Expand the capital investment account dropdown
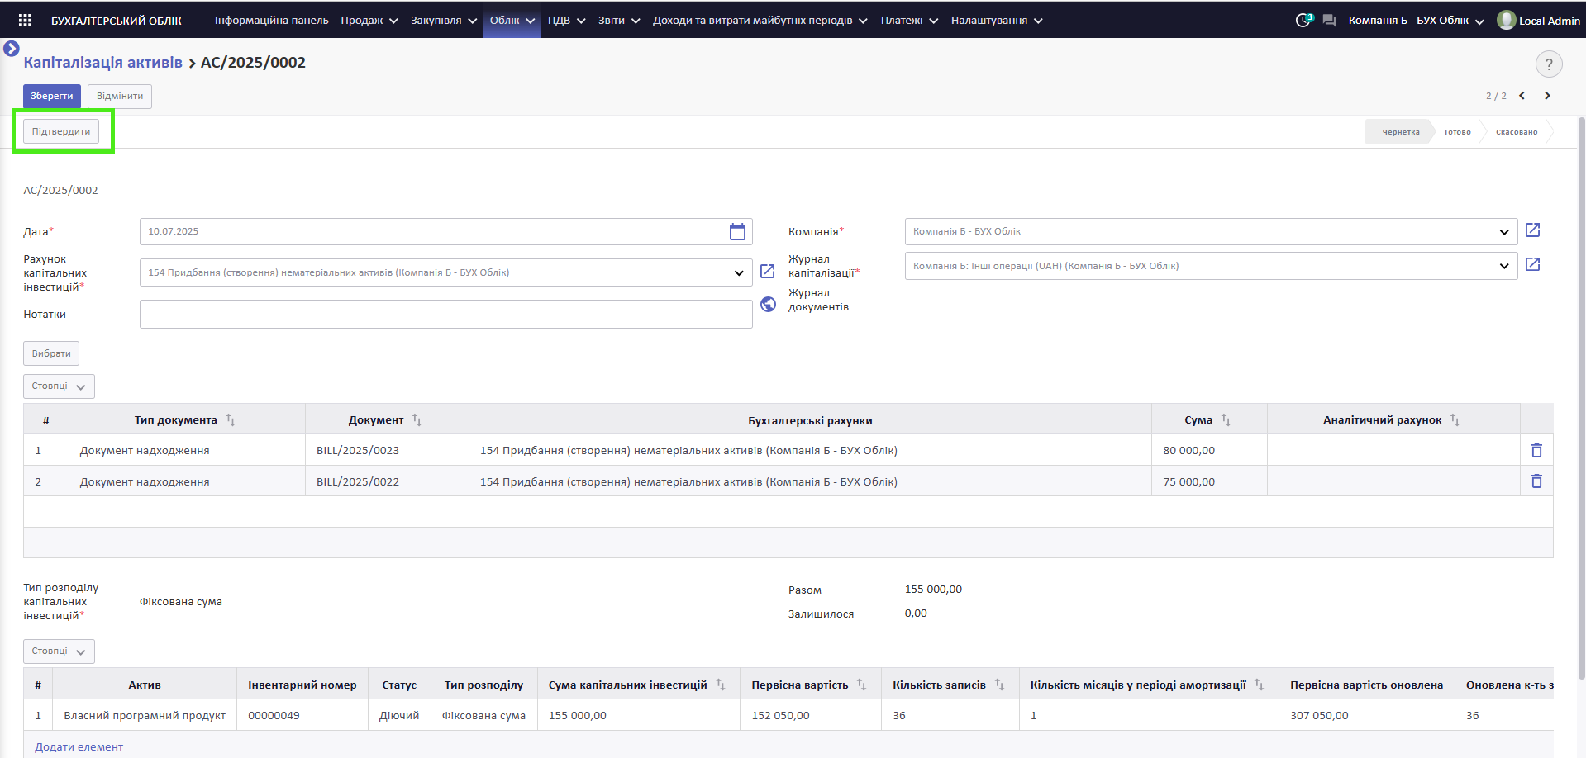1586x758 pixels. coord(739,273)
